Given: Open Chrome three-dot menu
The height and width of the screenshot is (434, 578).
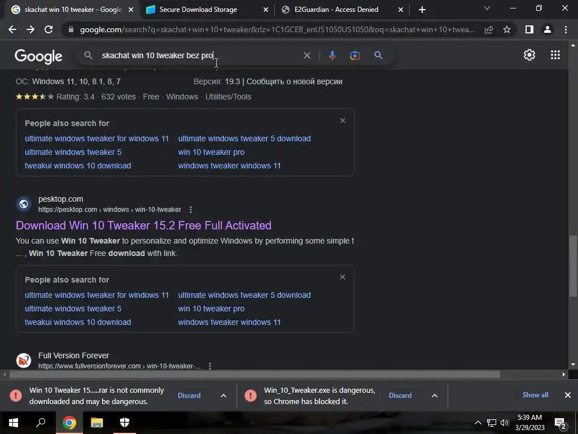Looking at the screenshot, I should click(x=566, y=29).
